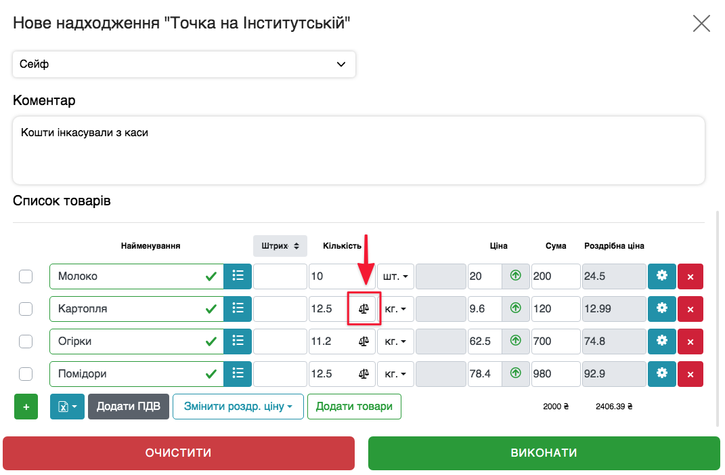The image size is (725, 475).
Task: Remove the Огірки row with red X
Action: 690,342
